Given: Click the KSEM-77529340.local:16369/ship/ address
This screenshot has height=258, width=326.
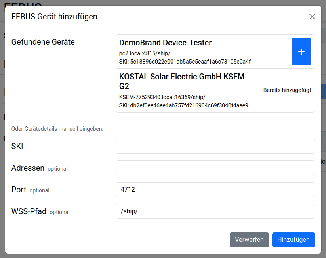Looking at the screenshot, I should (x=162, y=97).
